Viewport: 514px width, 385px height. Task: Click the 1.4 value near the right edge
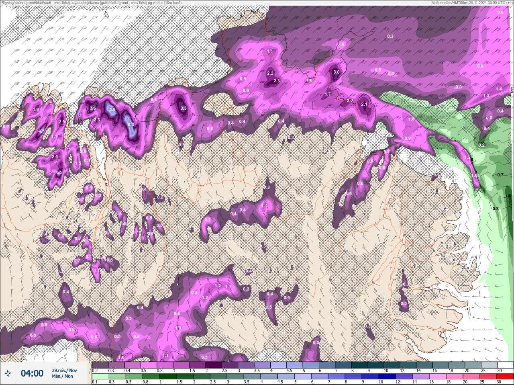click(x=499, y=89)
